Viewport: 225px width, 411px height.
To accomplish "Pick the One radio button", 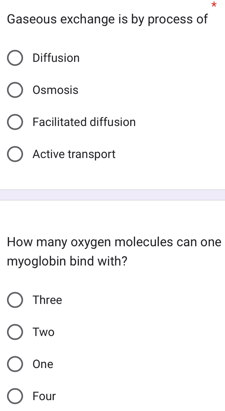I will tap(15, 364).
